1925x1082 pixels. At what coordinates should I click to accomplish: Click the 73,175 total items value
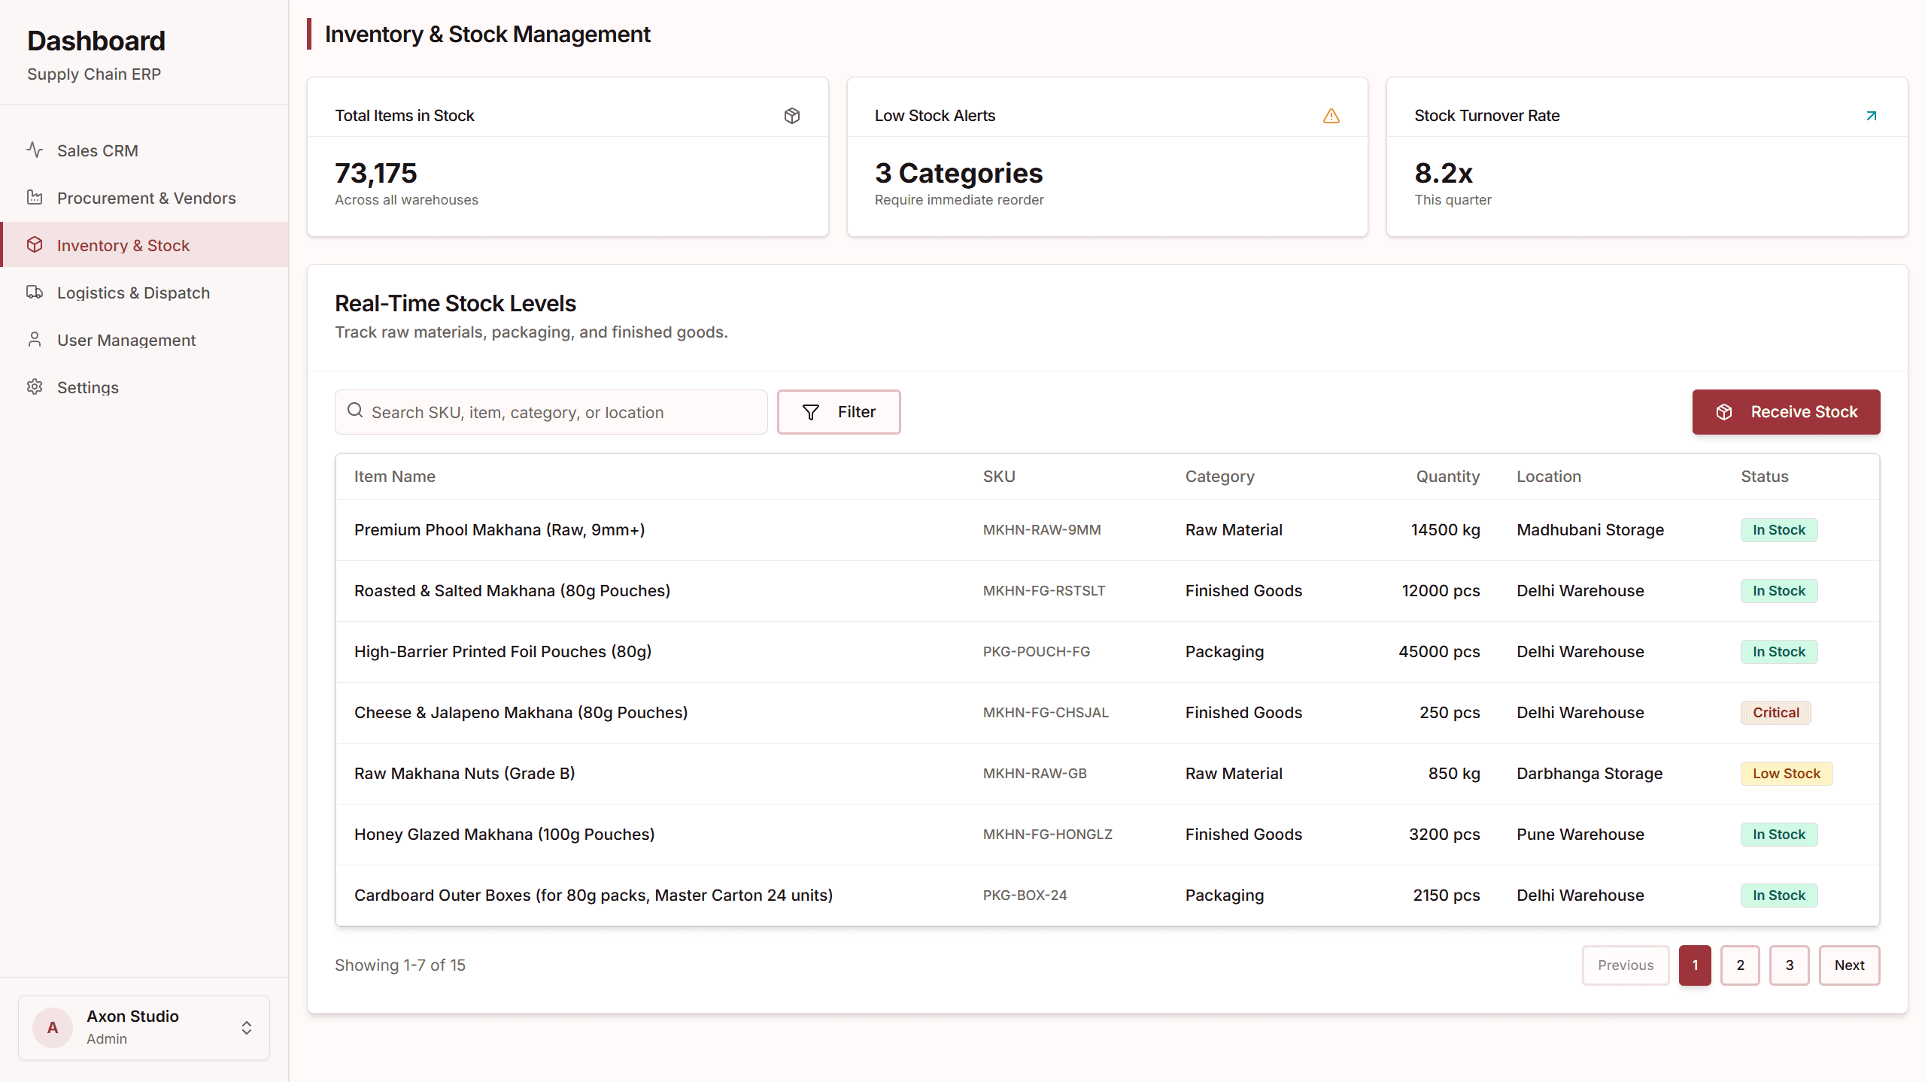(x=376, y=173)
